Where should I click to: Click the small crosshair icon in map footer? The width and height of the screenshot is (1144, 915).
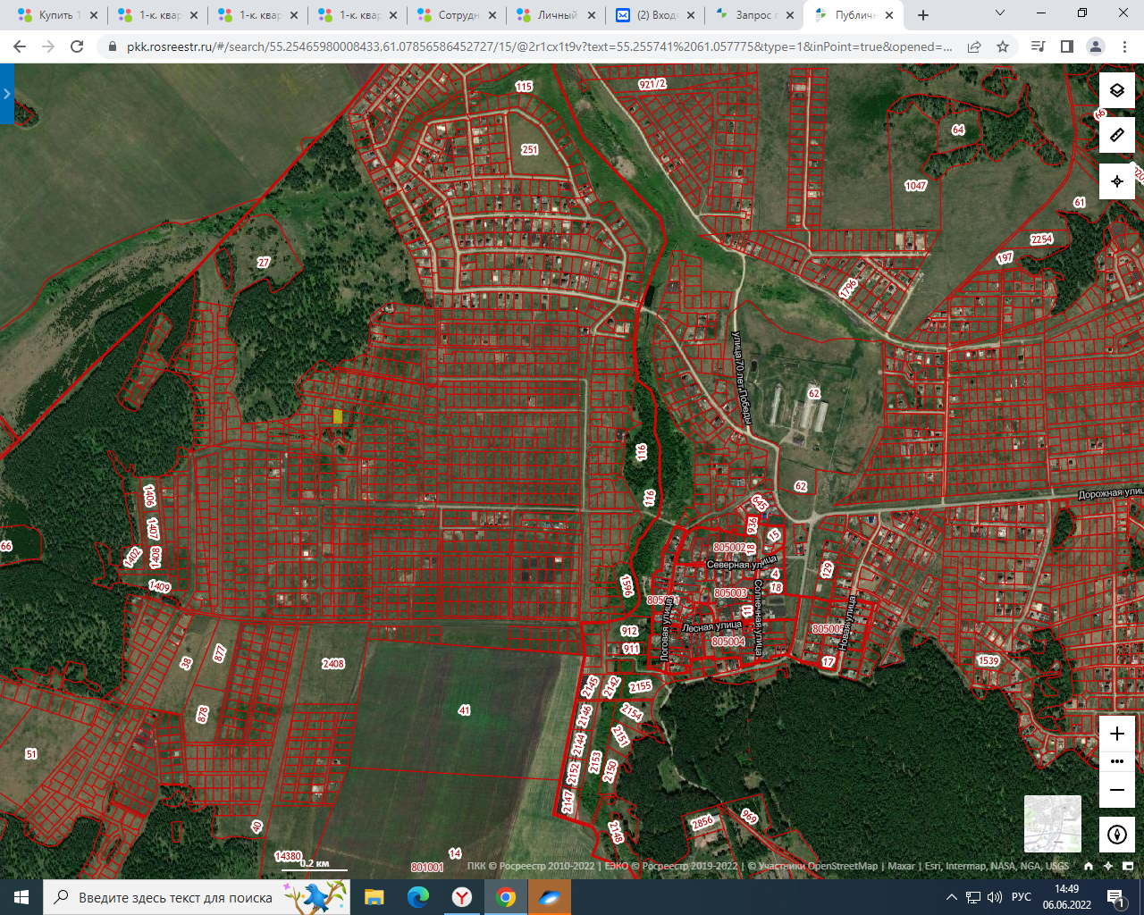click(1108, 866)
